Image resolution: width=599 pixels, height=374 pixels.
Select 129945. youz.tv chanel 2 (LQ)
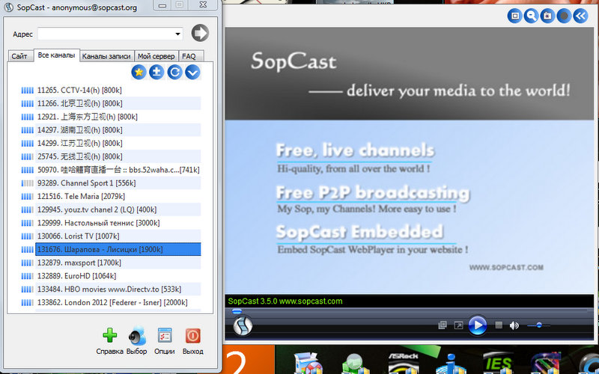(118, 209)
